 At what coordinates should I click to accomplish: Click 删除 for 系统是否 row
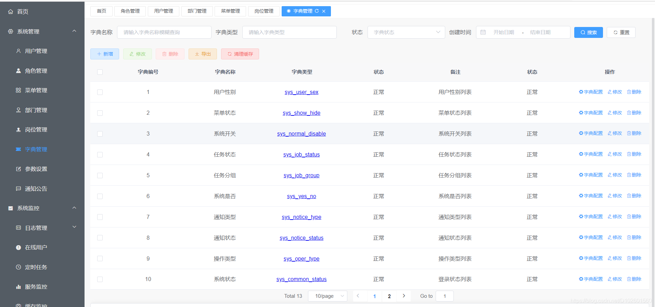point(634,196)
